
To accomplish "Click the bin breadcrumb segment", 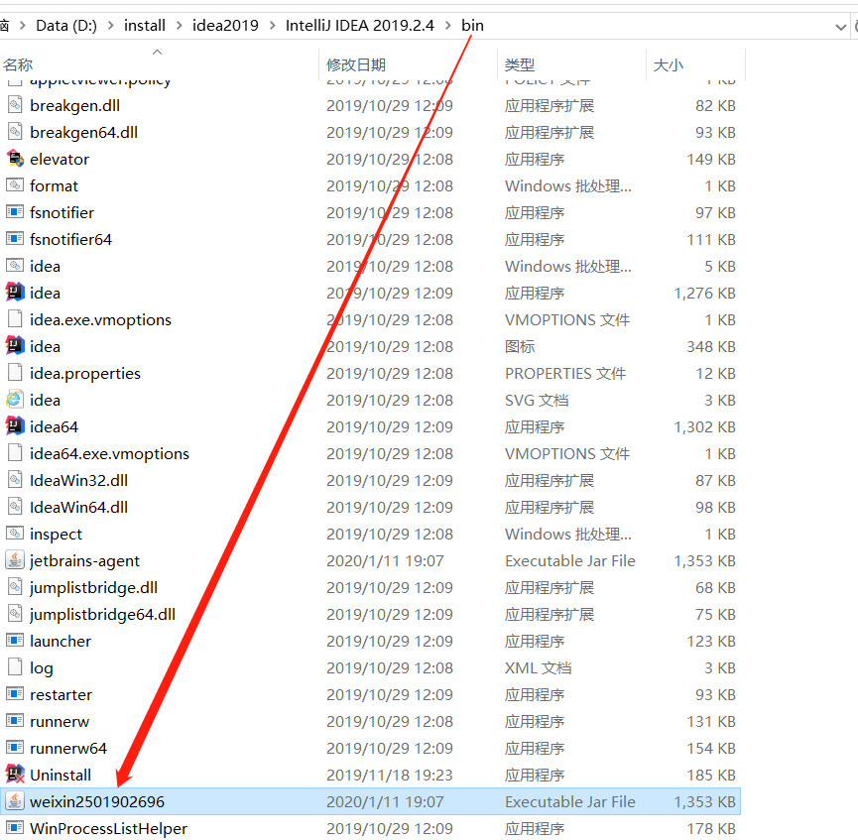I will [x=472, y=26].
